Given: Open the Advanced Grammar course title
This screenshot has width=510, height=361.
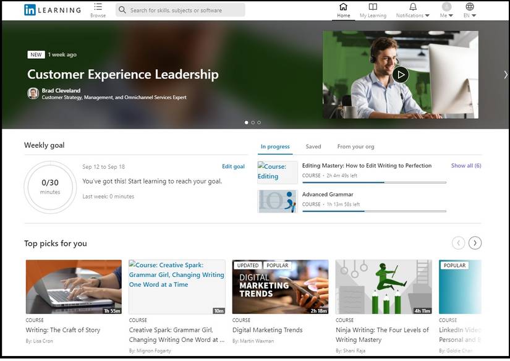Looking at the screenshot, I should (328, 195).
